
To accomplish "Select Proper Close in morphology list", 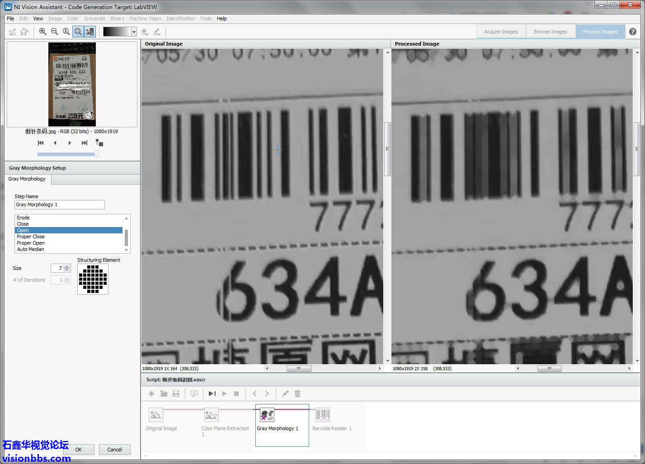I will (31, 237).
